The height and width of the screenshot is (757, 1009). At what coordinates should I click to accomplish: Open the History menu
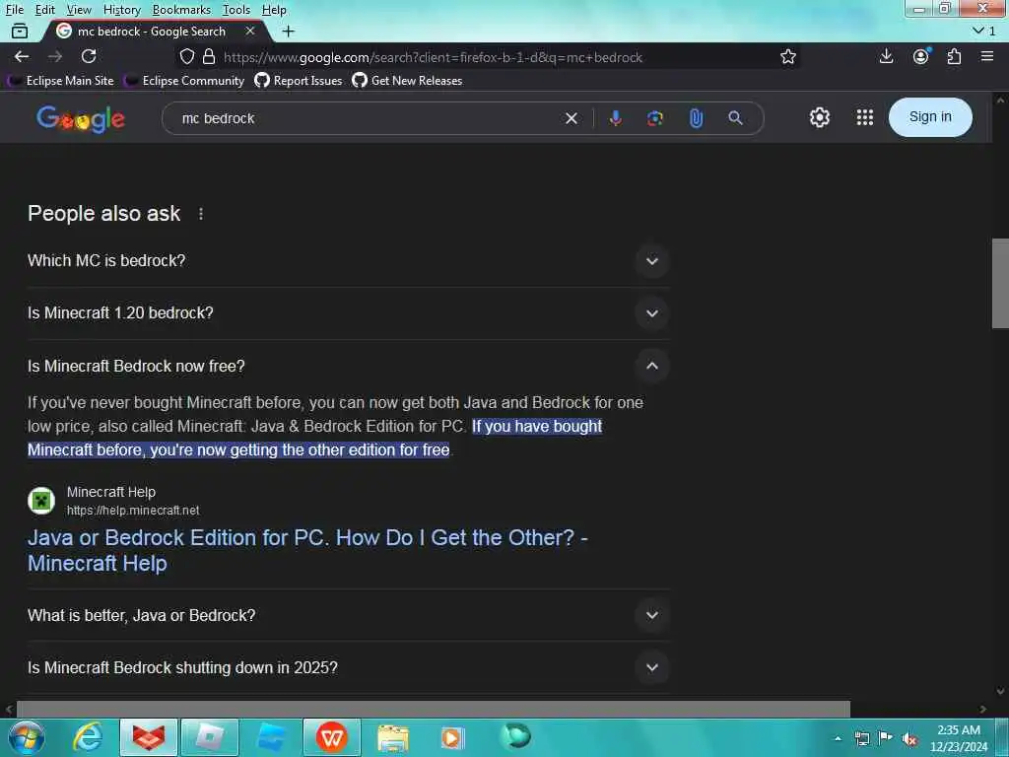(121, 10)
